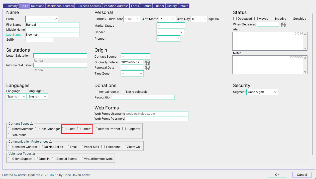Check Virtual/Remote Work volunteer type
This screenshot has height=179, width=316.
coord(81,159)
